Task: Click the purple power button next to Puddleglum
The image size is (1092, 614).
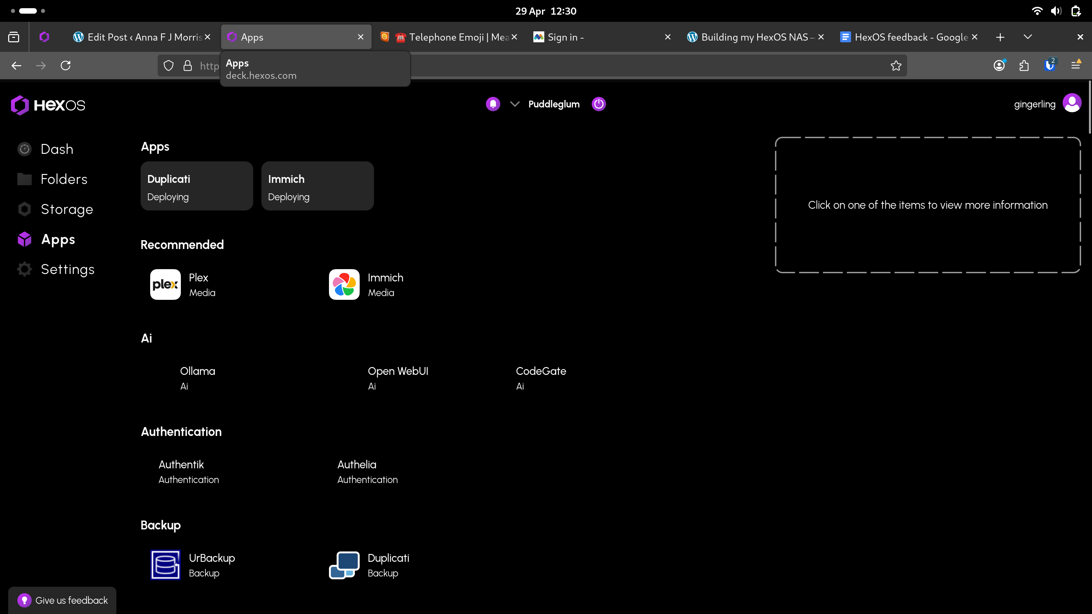Action: pos(599,104)
